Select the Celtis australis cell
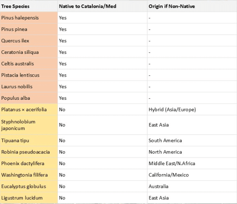The image size is (237, 204). [18, 64]
